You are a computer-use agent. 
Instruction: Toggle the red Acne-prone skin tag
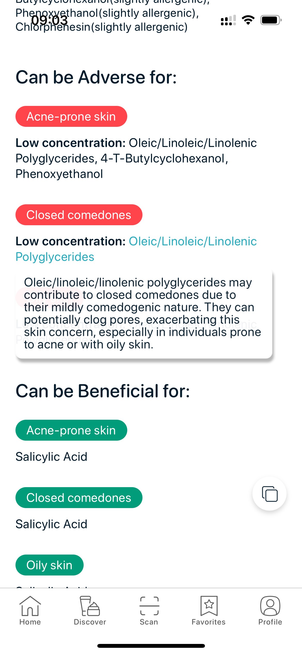click(x=71, y=116)
